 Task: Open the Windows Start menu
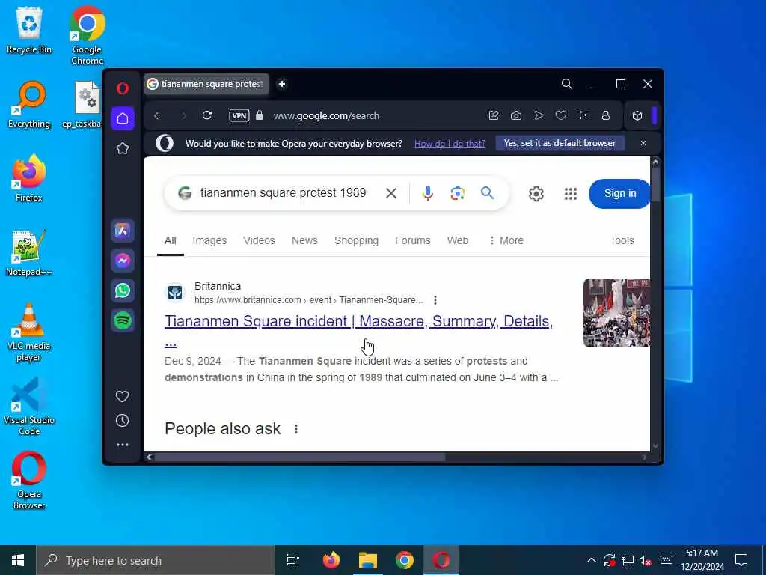click(x=18, y=560)
